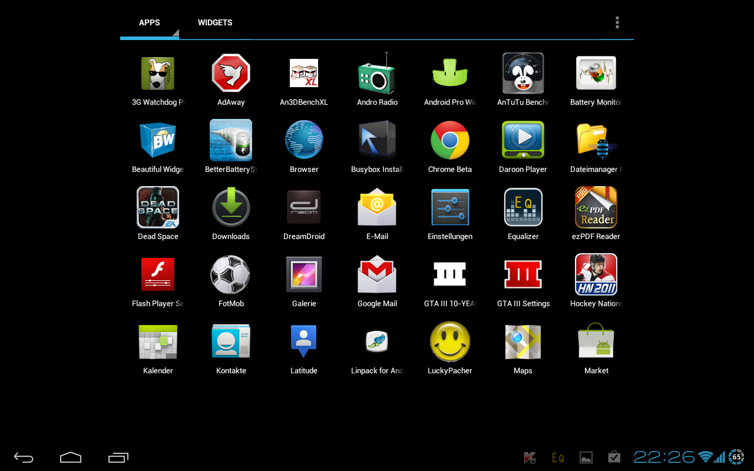Screen dimensions: 754x471
Task: Launch FotMob soccer app
Action: tap(231, 275)
